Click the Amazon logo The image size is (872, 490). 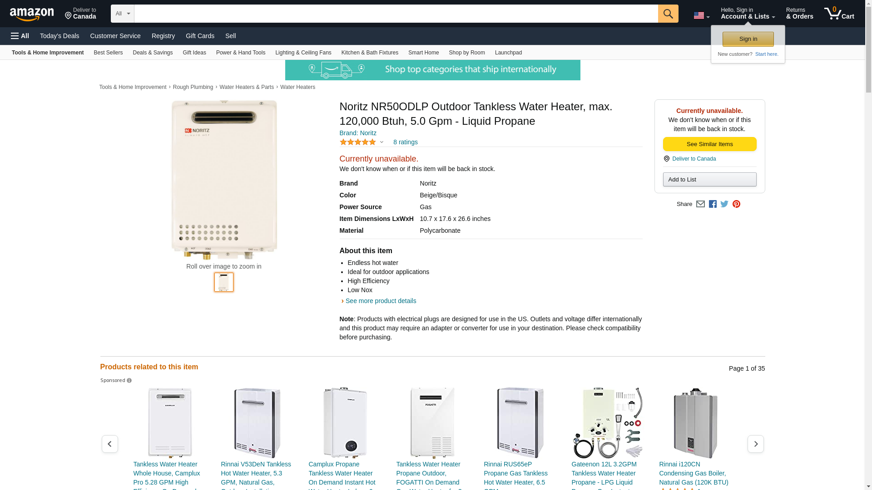coord(32,14)
